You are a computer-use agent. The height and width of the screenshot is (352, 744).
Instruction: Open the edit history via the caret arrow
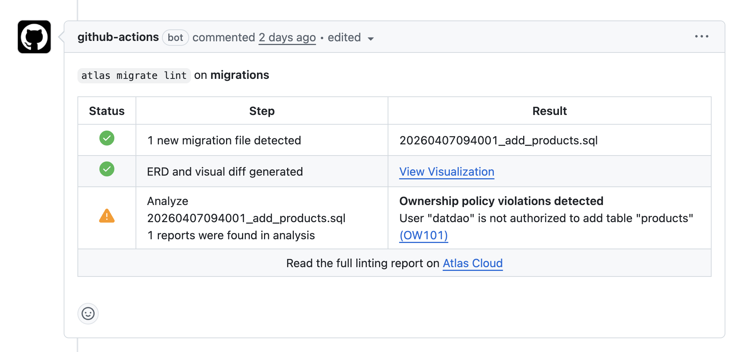pyautogui.click(x=370, y=38)
